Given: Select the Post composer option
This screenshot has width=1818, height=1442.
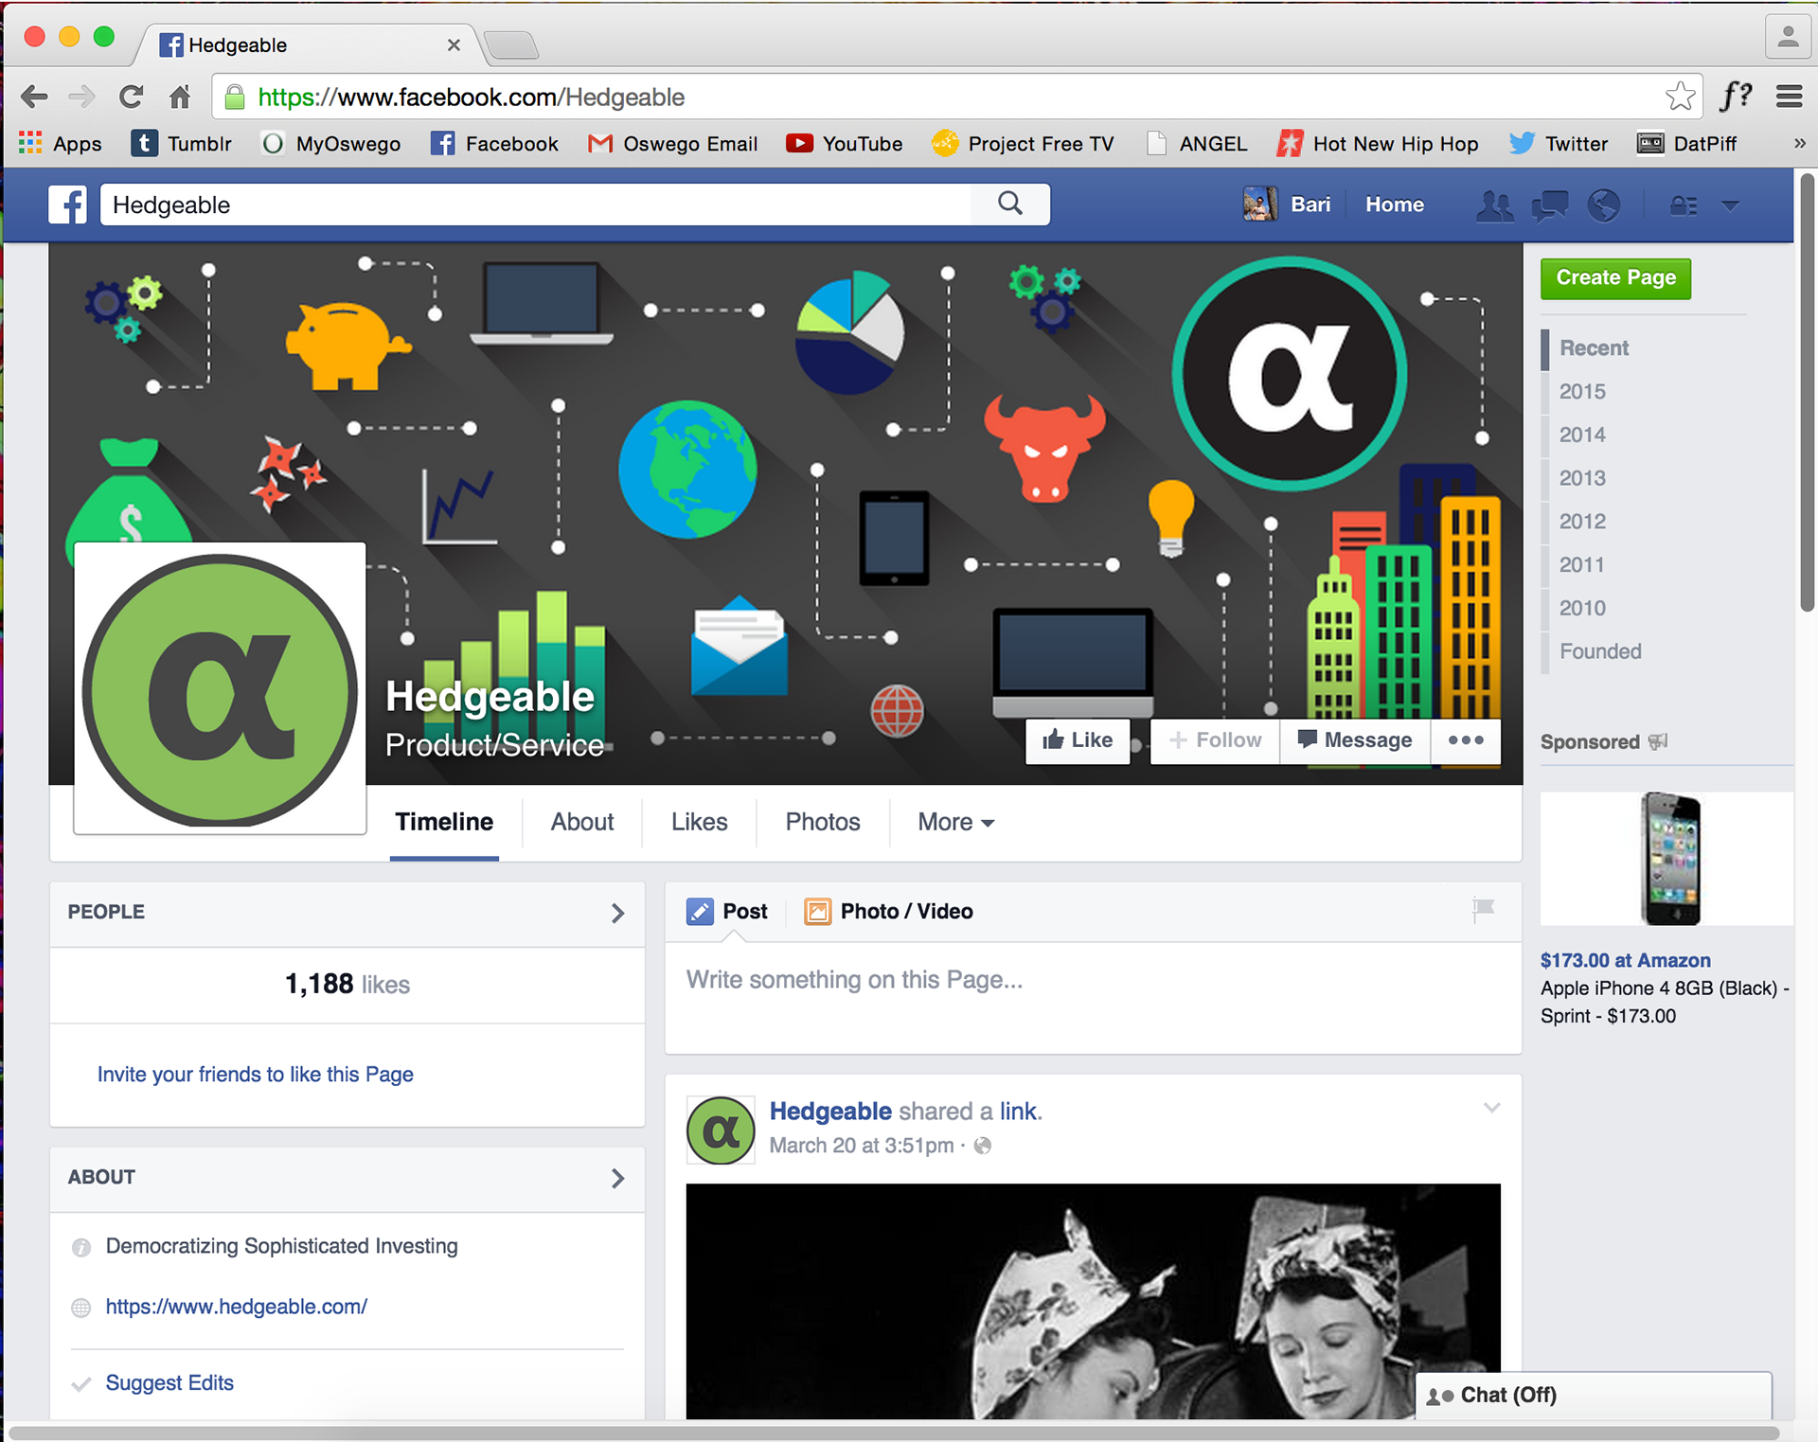Looking at the screenshot, I should 726,912.
